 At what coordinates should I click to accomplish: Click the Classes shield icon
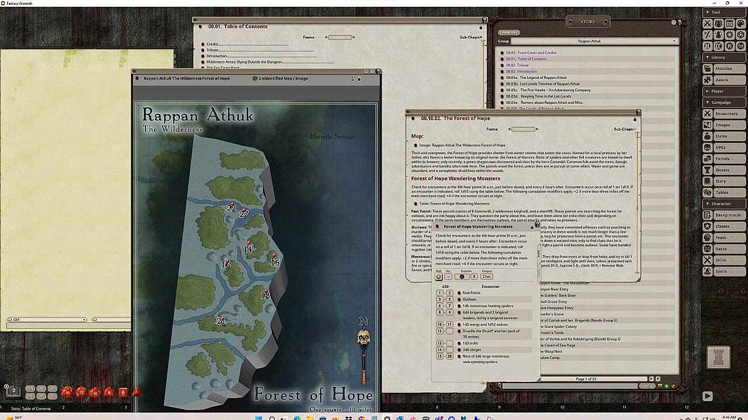pos(708,226)
